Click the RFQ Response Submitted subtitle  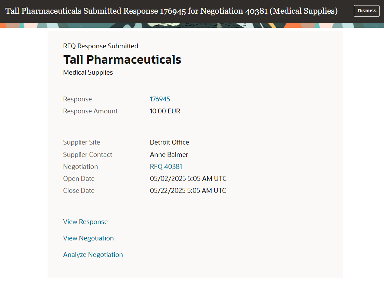[101, 46]
